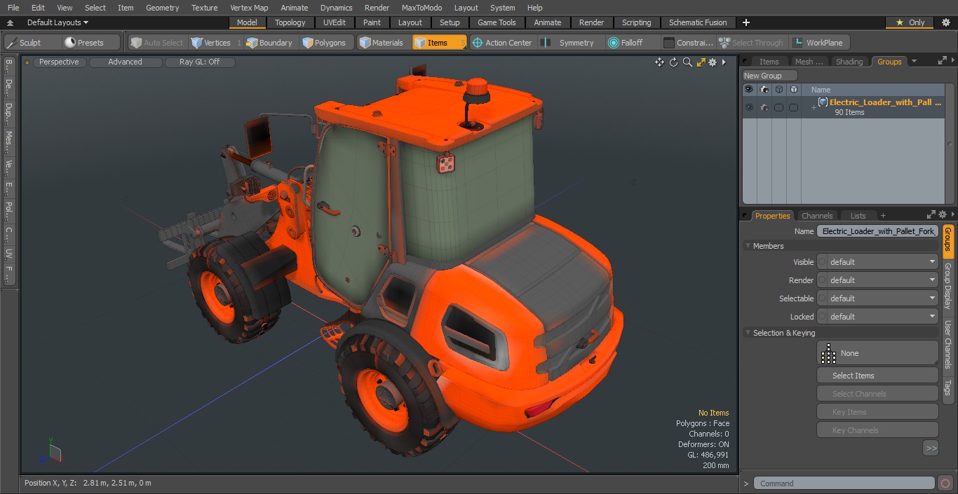The height and width of the screenshot is (494, 958).
Task: Open the Geometry menu
Action: (x=163, y=8)
